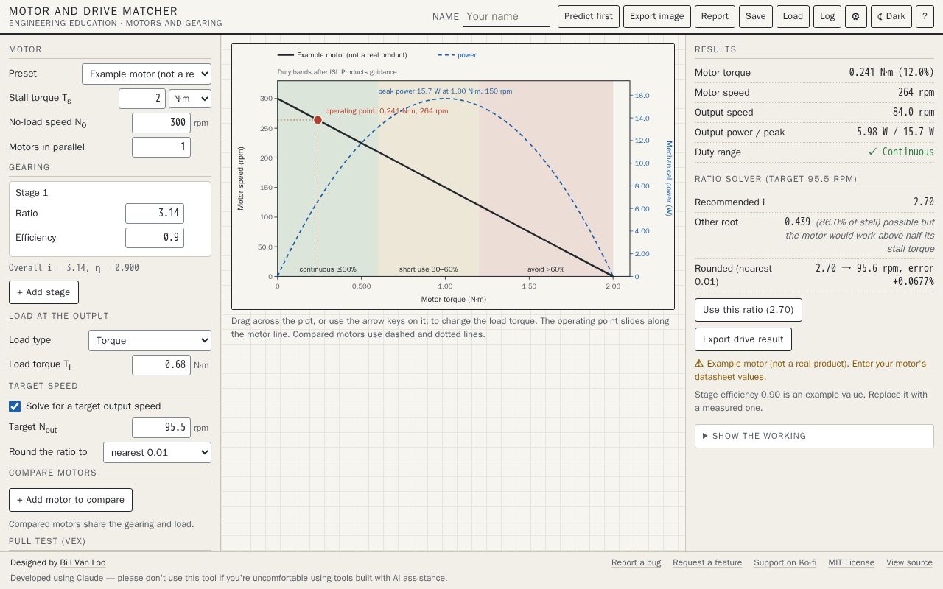Click the Recommended i value 2.70
Viewport: 943px width, 589px height.
click(924, 202)
